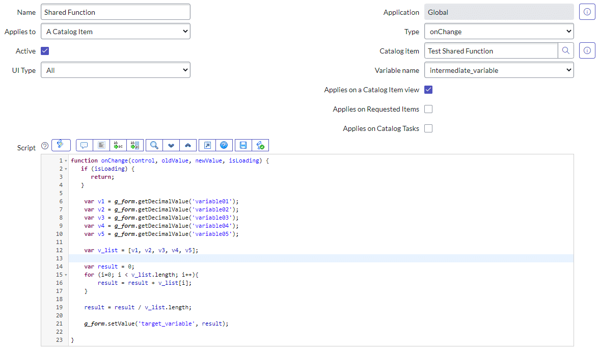The width and height of the screenshot is (599, 350).
Task: Click 'result / v_list.length' expression line
Action: (153, 308)
